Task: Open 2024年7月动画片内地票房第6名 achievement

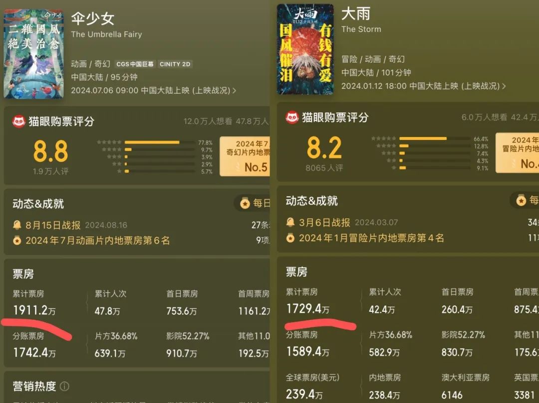Action: pos(98,241)
